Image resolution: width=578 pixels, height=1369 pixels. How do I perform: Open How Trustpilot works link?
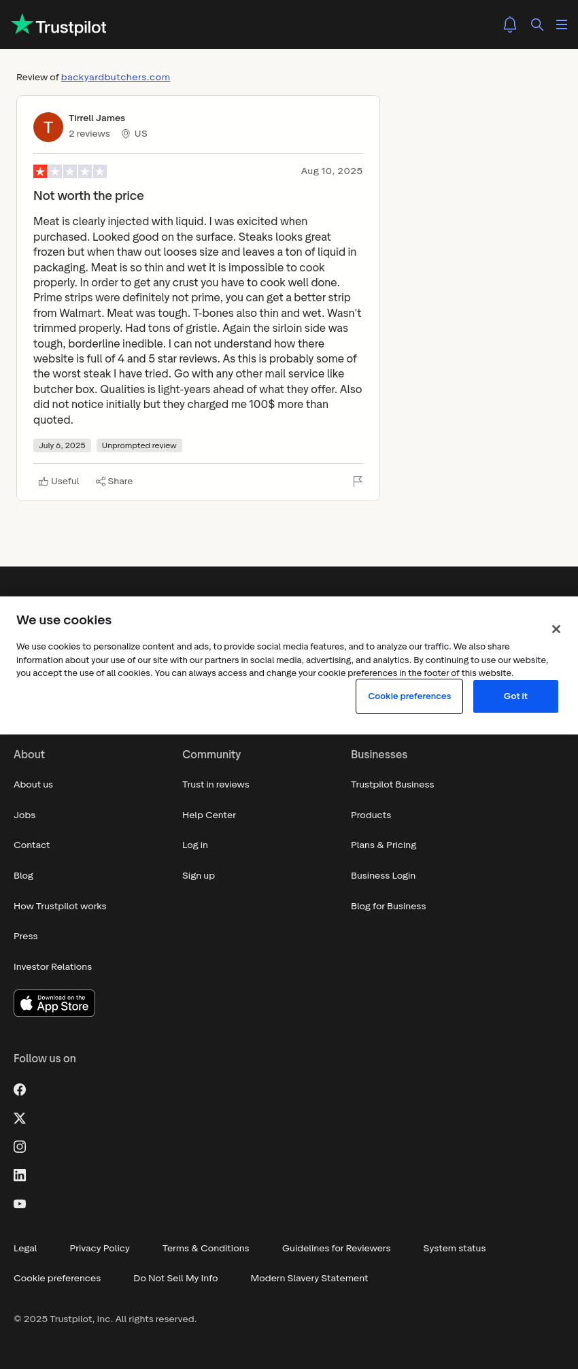pyautogui.click(x=60, y=907)
